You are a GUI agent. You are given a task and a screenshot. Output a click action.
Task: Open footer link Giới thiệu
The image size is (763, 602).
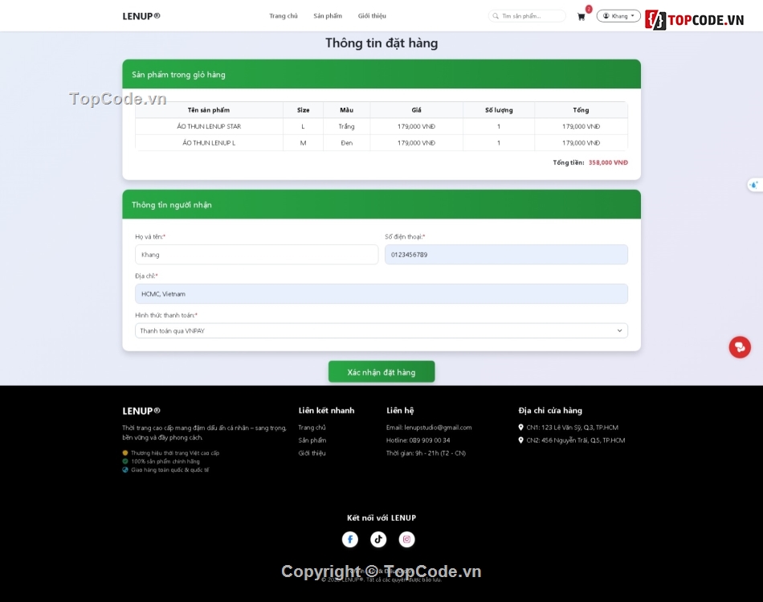tap(312, 453)
